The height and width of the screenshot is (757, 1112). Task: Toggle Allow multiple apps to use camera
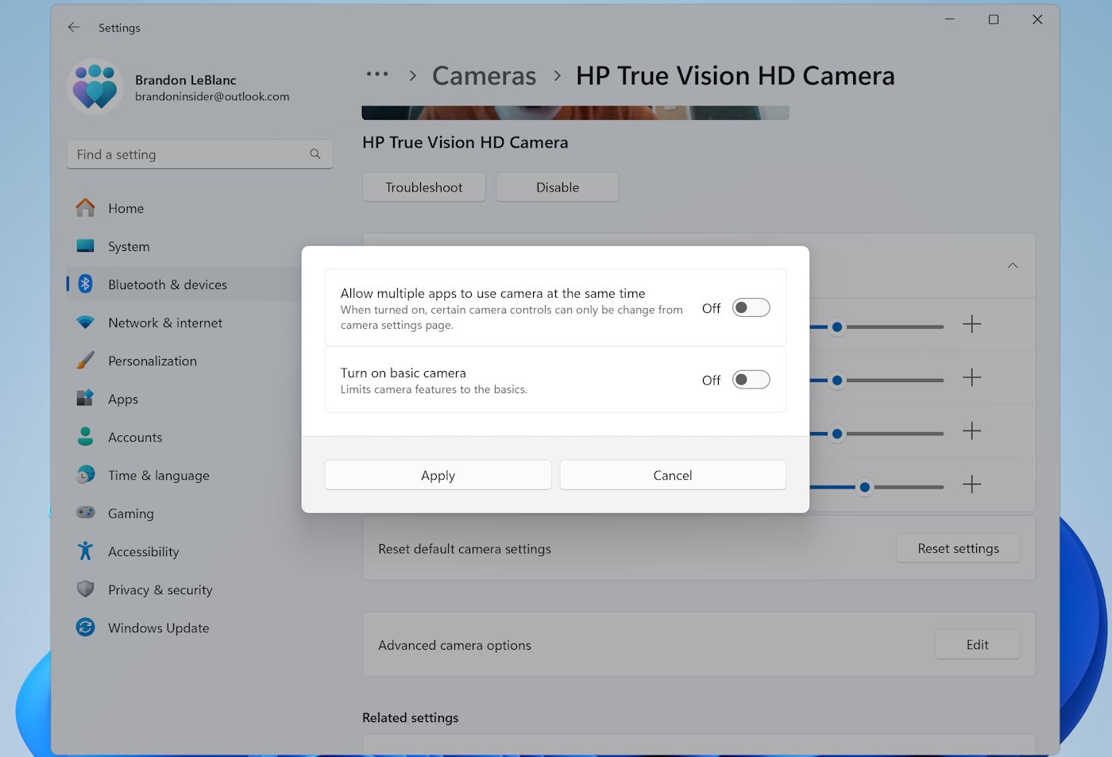tap(751, 308)
